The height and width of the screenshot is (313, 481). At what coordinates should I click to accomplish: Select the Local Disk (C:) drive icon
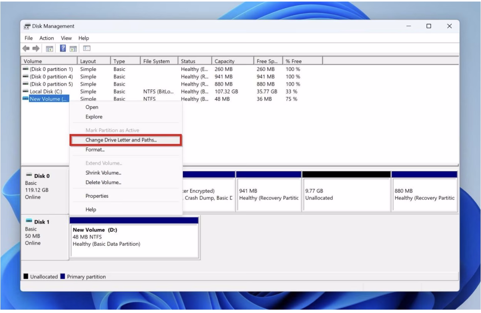click(x=26, y=92)
